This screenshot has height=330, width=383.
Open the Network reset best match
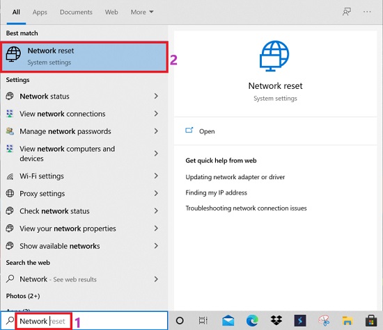tap(84, 57)
